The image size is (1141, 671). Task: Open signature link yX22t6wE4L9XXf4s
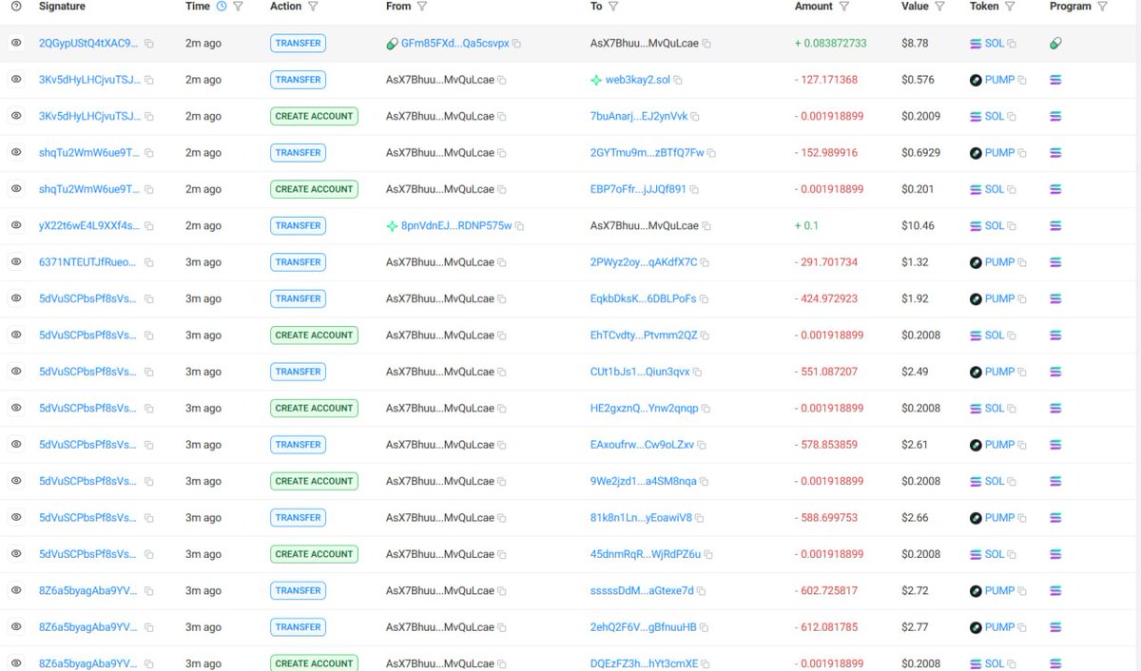pos(89,225)
